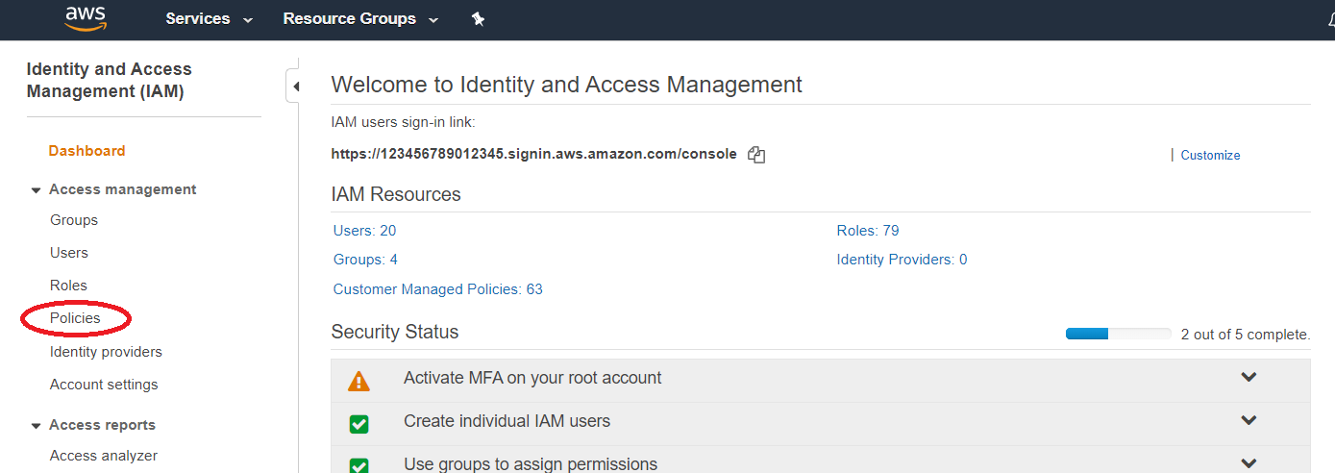This screenshot has height=473, width=1335.
Task: Go to the Dashboard sidebar item
Action: (87, 151)
